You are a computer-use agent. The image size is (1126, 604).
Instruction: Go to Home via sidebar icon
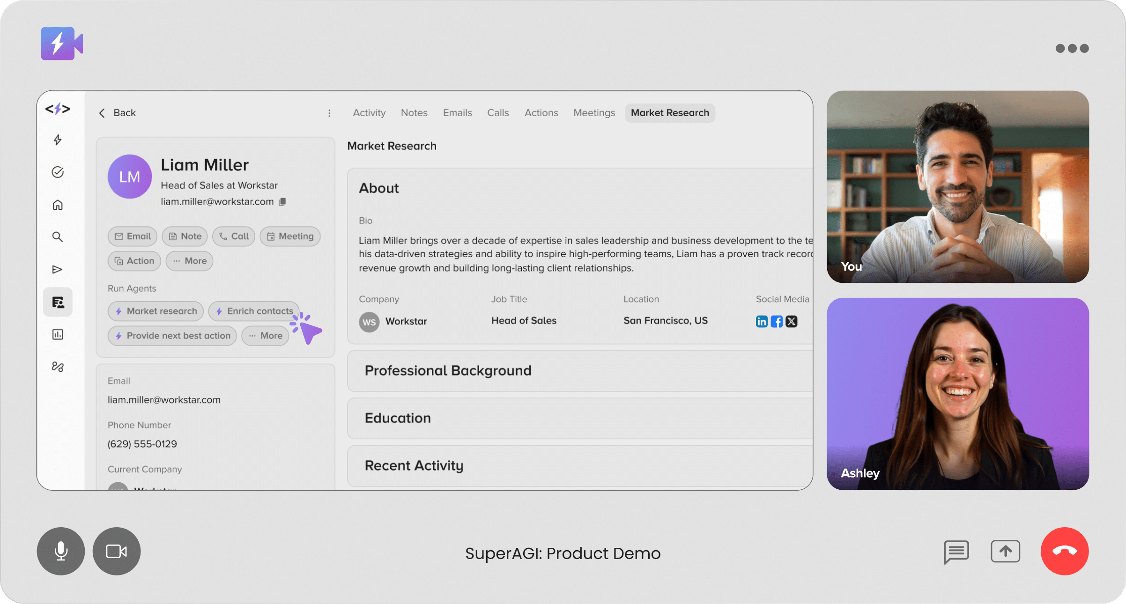tap(58, 205)
